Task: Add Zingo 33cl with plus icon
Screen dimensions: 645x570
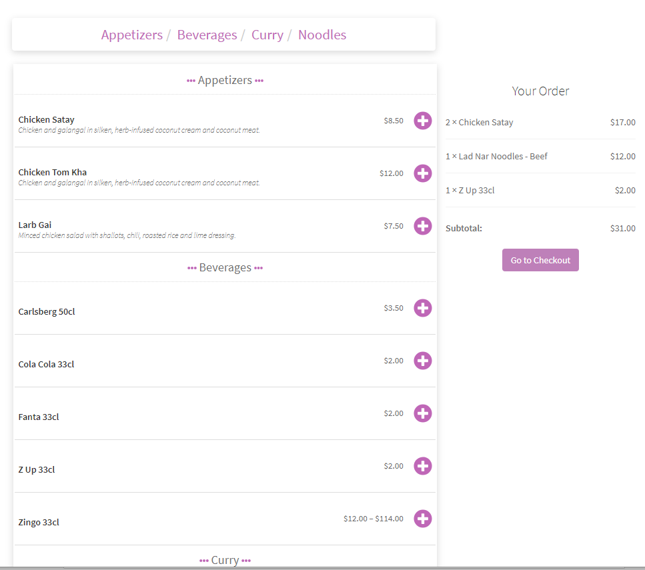Action: [x=422, y=519]
